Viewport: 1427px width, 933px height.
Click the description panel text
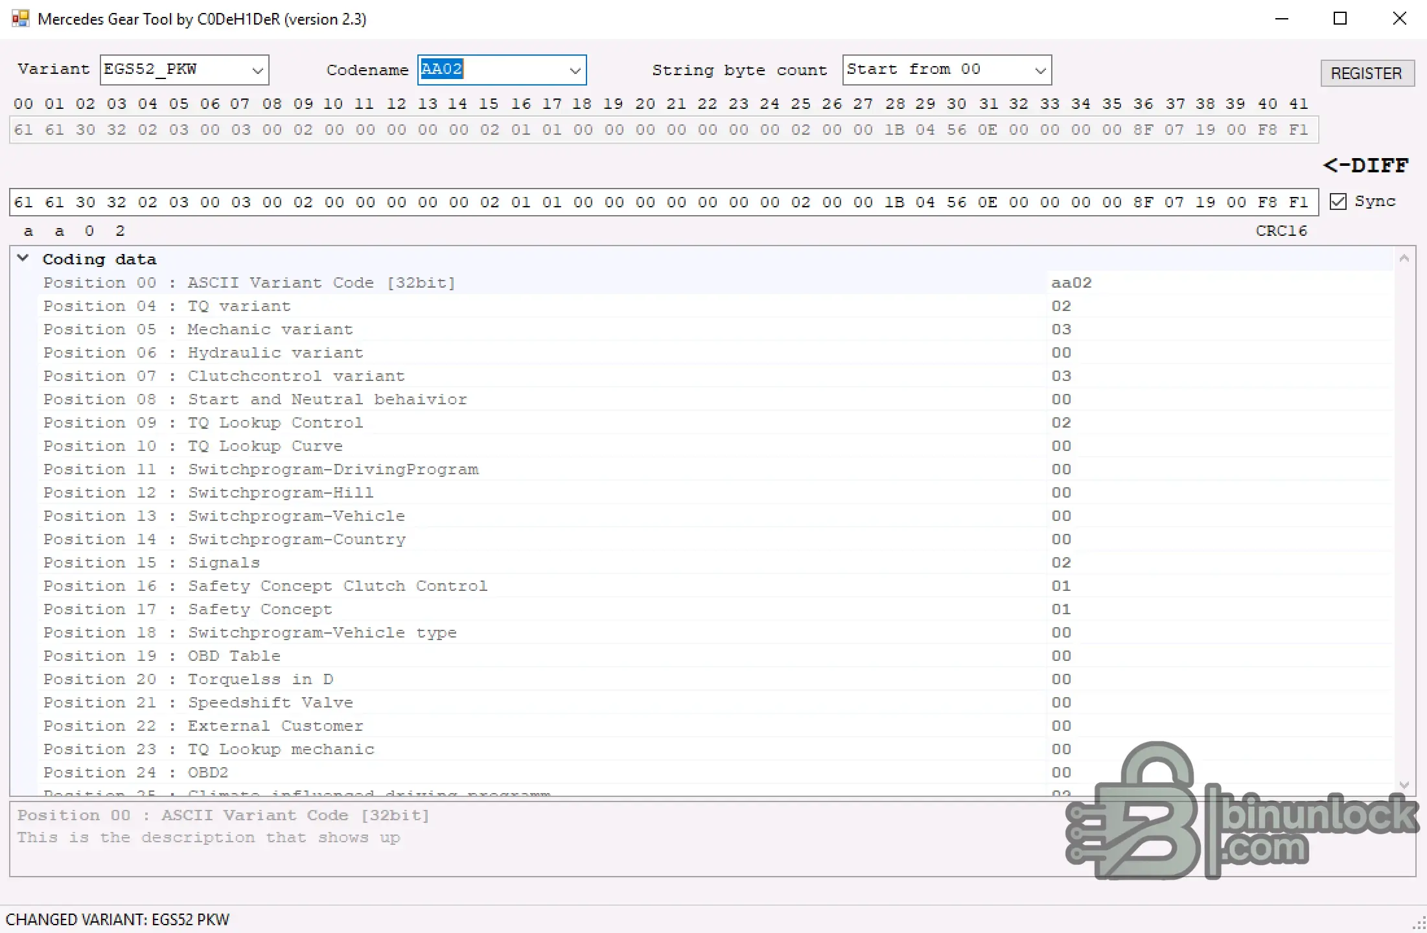click(209, 837)
